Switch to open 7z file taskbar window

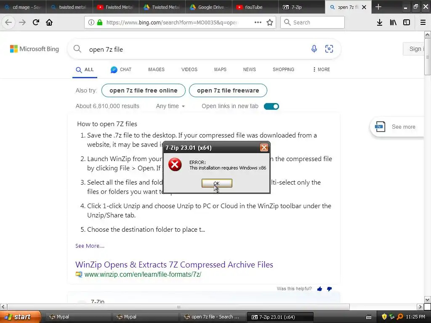[212, 317]
